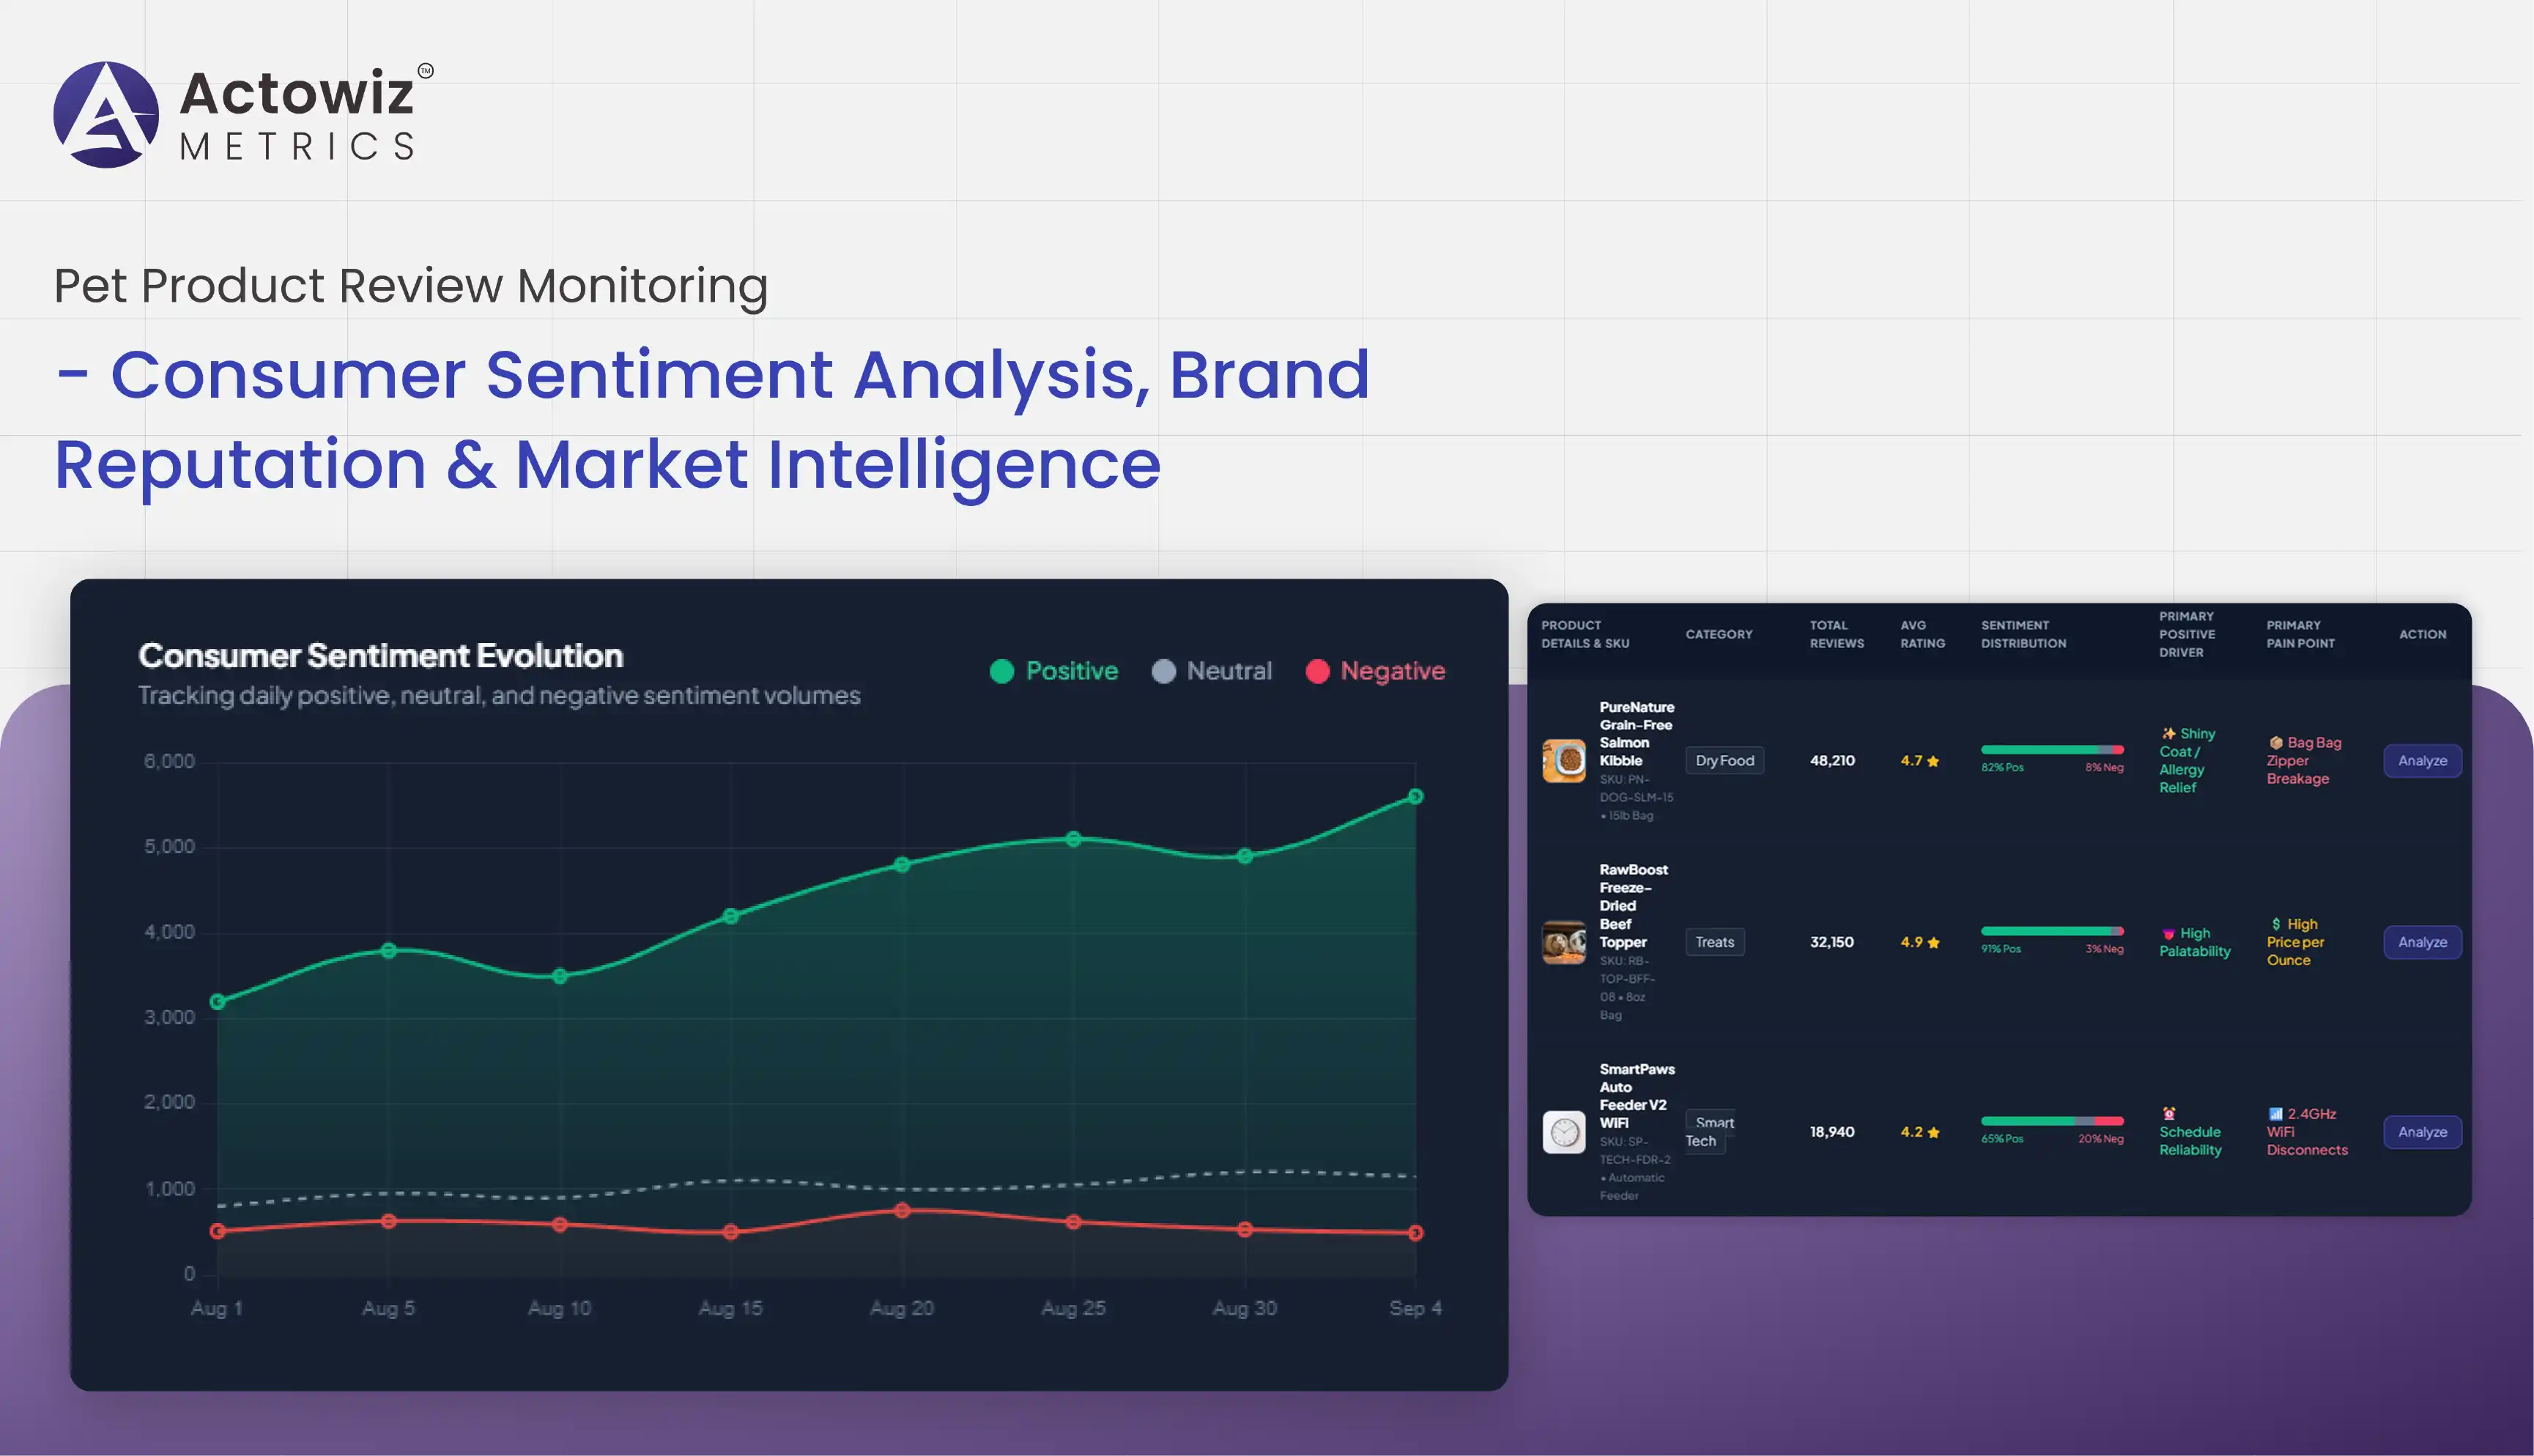Click Analyze for PureNature Salmon Kibble

[2422, 761]
